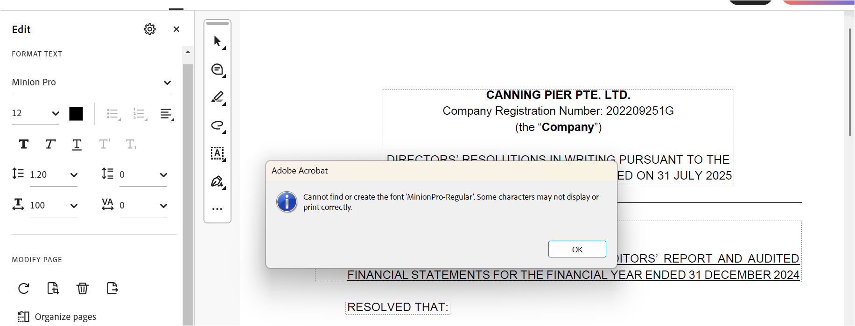Viewport: 855px width, 326px height.
Task: Activate the Edit text tool
Action: pos(217,154)
